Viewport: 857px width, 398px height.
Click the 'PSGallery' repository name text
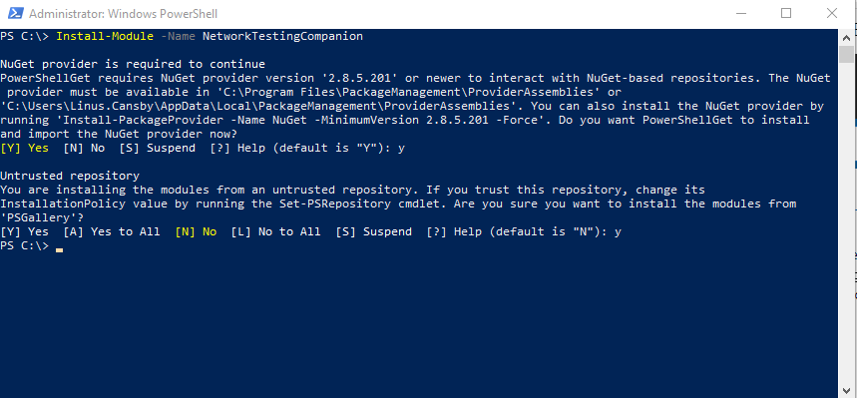point(35,217)
